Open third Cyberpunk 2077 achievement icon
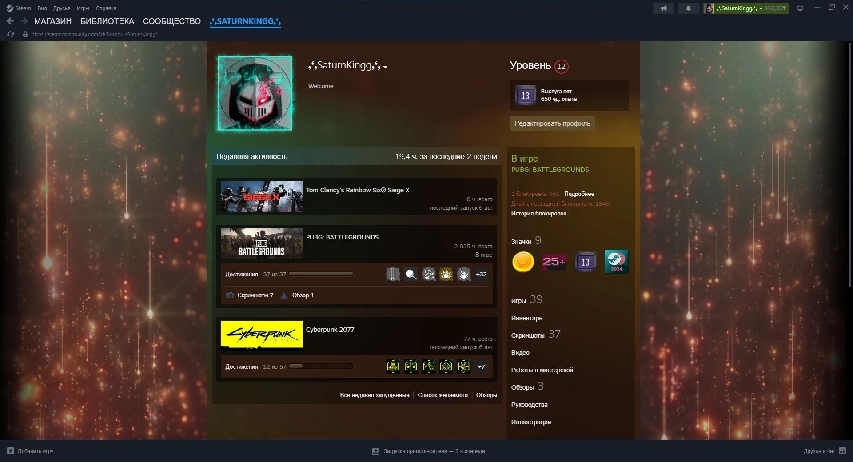This screenshot has height=462, width=853. click(x=429, y=366)
